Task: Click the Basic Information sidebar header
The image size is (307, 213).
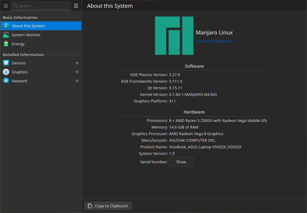Action: [20, 17]
